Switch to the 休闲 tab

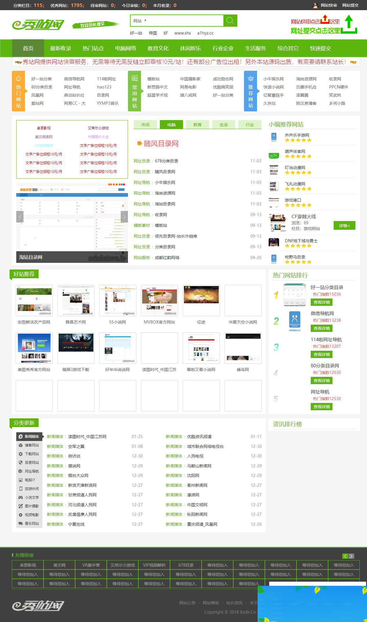145,125
